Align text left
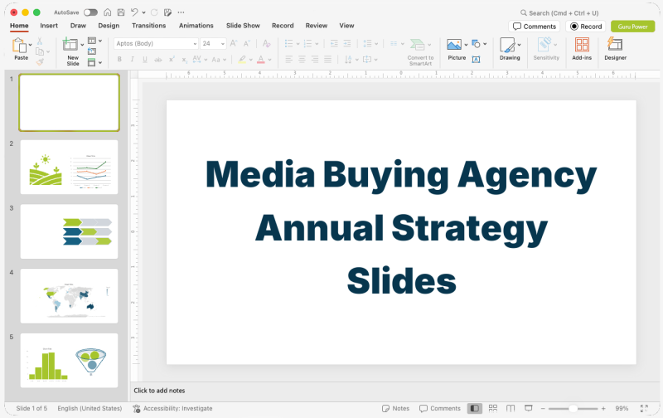This screenshot has height=418, width=663. (288, 59)
